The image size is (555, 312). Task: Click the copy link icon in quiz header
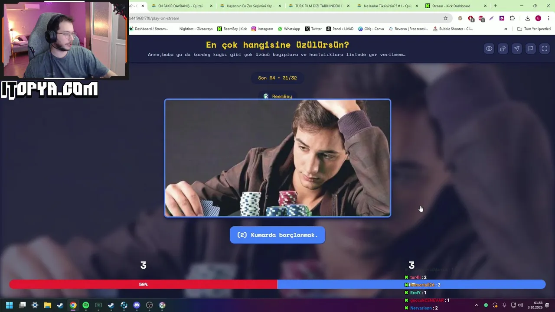pos(503,49)
